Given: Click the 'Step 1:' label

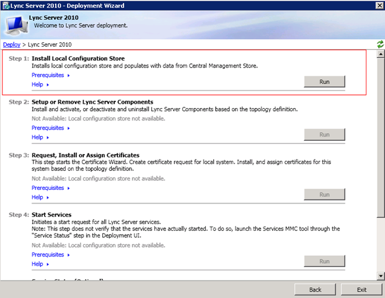Looking at the screenshot, I should [19, 58].
